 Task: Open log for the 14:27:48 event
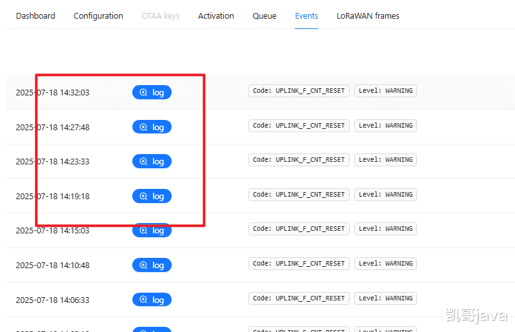point(152,127)
